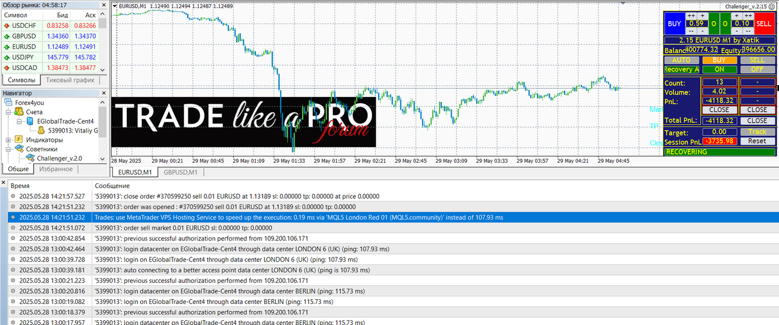This screenshot has width=779, height=325.
Task: Switch to the Избранное tab
Action: (56, 169)
